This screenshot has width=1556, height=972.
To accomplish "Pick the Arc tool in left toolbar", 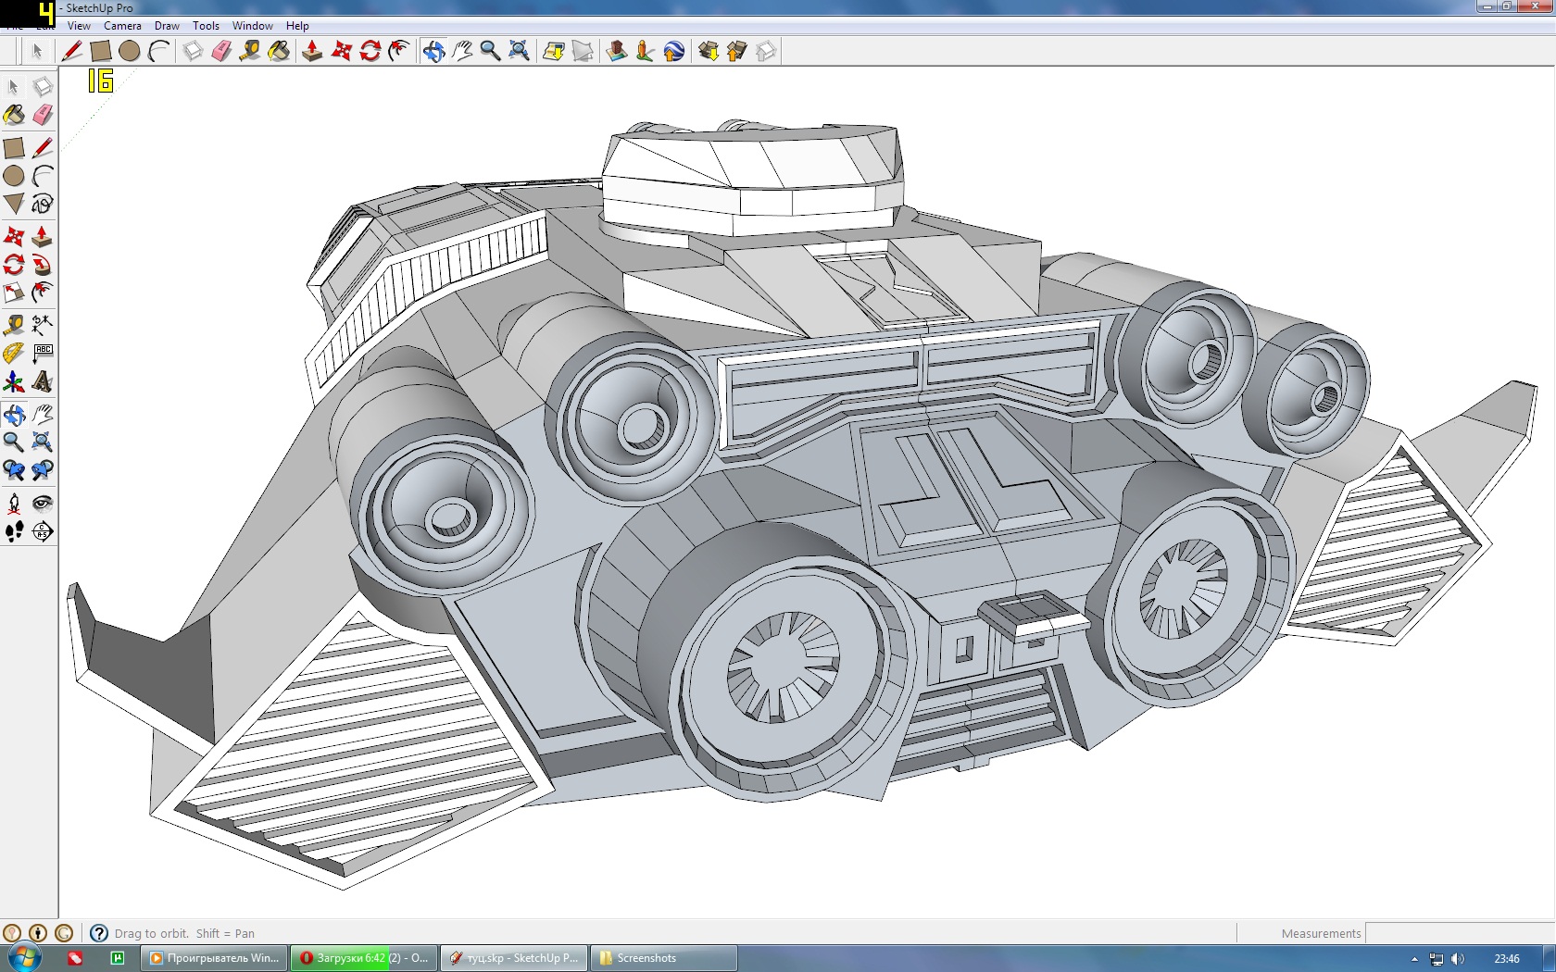I will tap(43, 176).
